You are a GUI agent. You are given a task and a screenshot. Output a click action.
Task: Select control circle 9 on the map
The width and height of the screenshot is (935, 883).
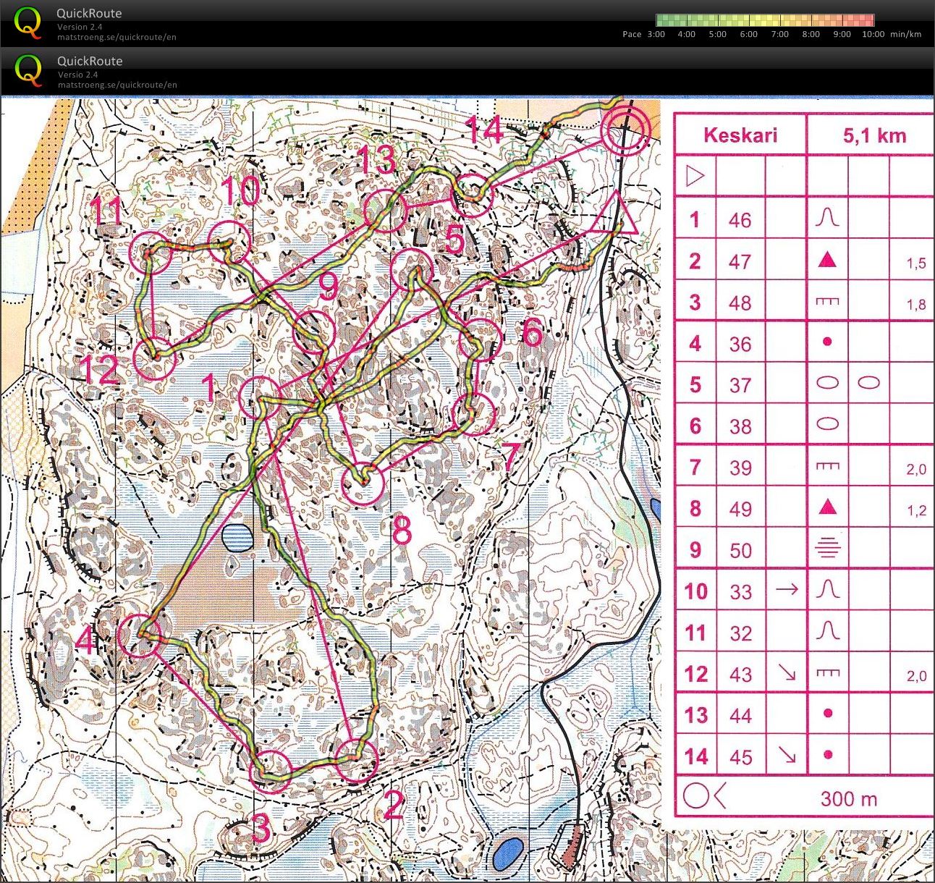(313, 331)
